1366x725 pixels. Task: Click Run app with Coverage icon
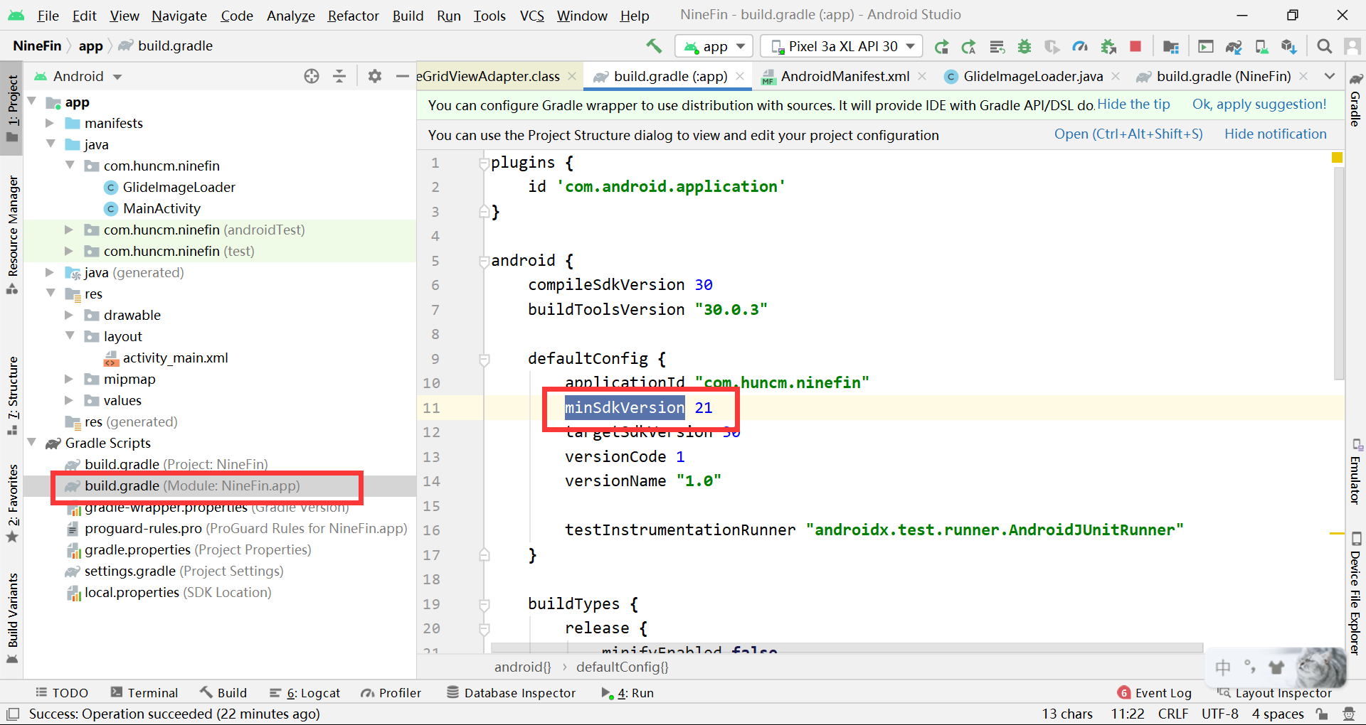(1052, 47)
